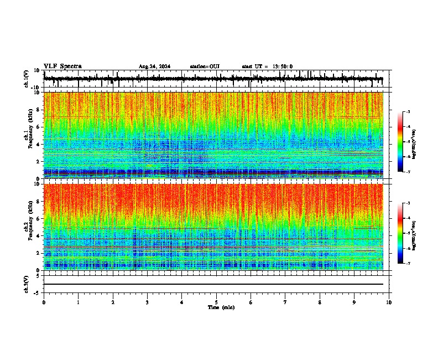Click time-axis tick label "6"
This screenshot has width=438, height=339.
pyautogui.click(x=251, y=302)
